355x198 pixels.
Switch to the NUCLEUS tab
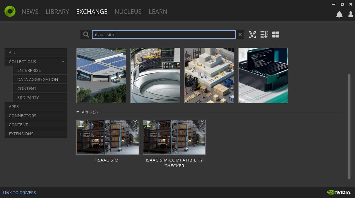click(x=128, y=12)
